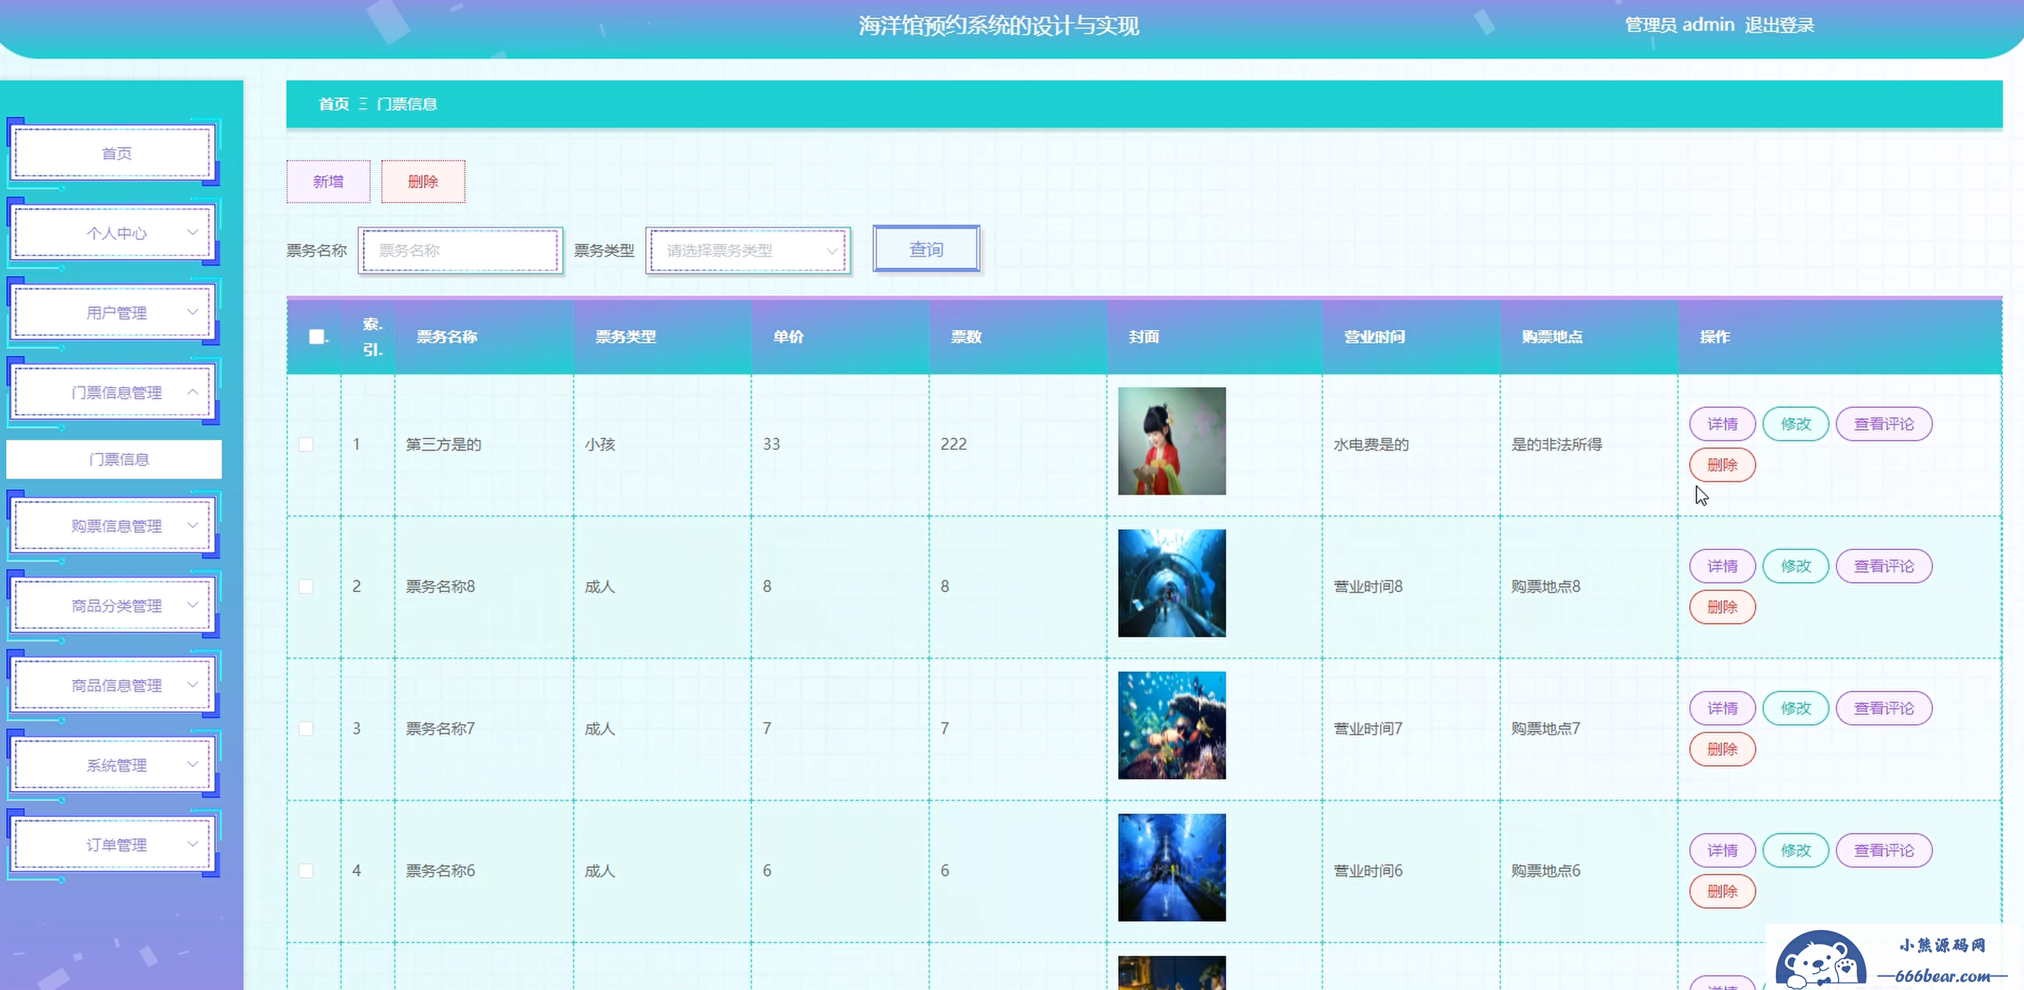Click 修改 for 第三方是的 row
This screenshot has width=2024, height=990.
[x=1795, y=423]
